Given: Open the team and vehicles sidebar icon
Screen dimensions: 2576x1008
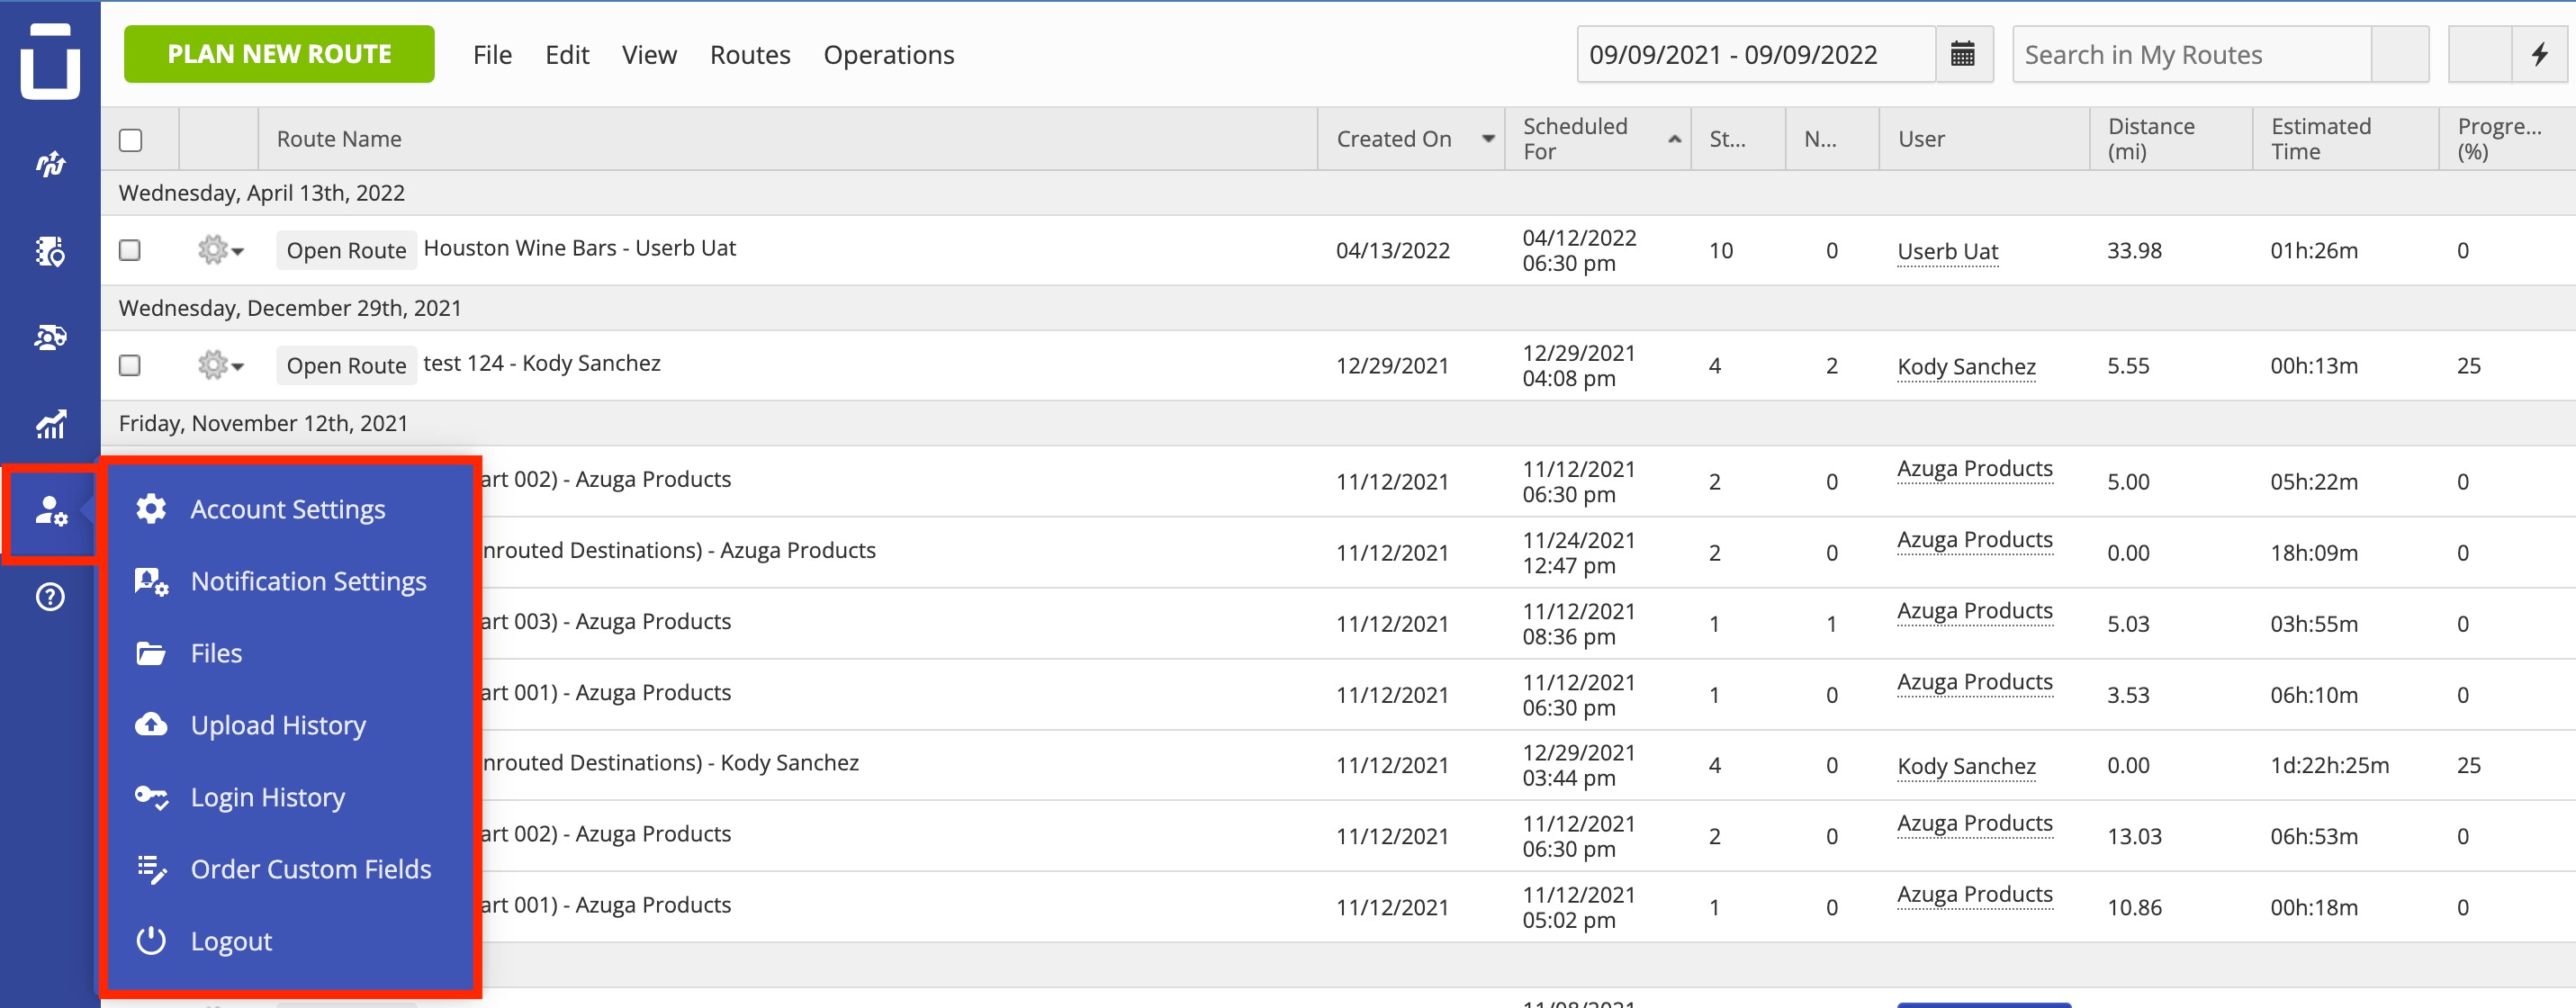Looking at the screenshot, I should (50, 337).
